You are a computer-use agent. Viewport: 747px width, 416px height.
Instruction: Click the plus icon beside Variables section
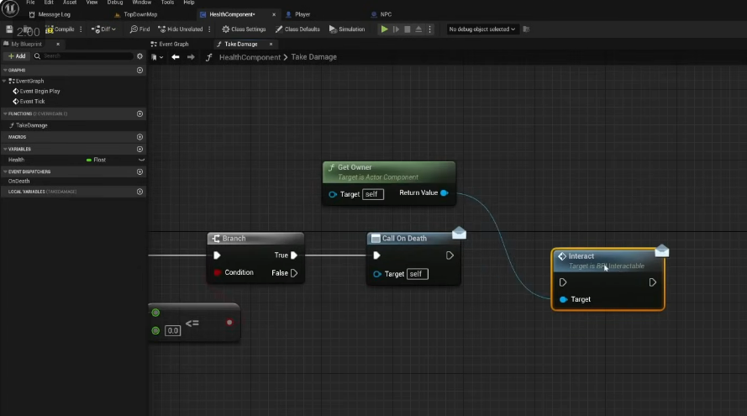tap(140, 149)
